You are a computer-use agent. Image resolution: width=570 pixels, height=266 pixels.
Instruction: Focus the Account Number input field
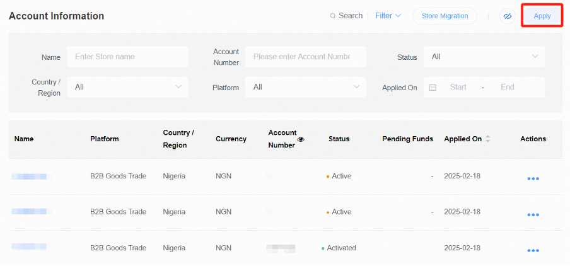(306, 57)
